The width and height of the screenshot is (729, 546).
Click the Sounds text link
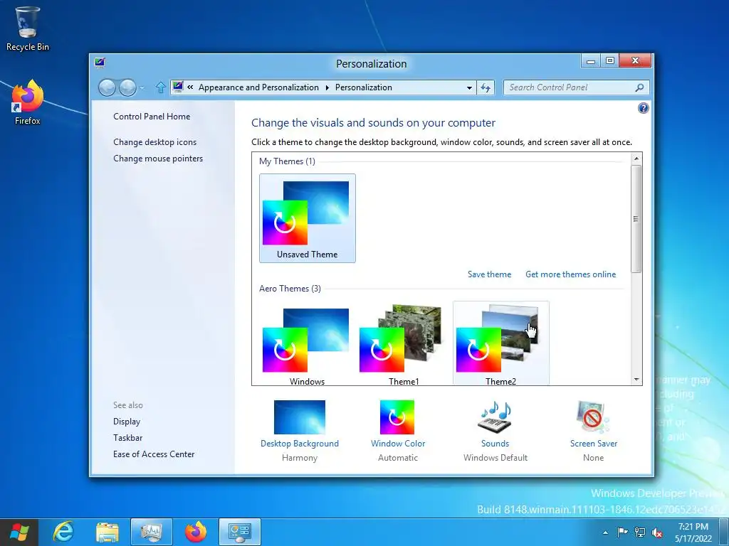495,444
